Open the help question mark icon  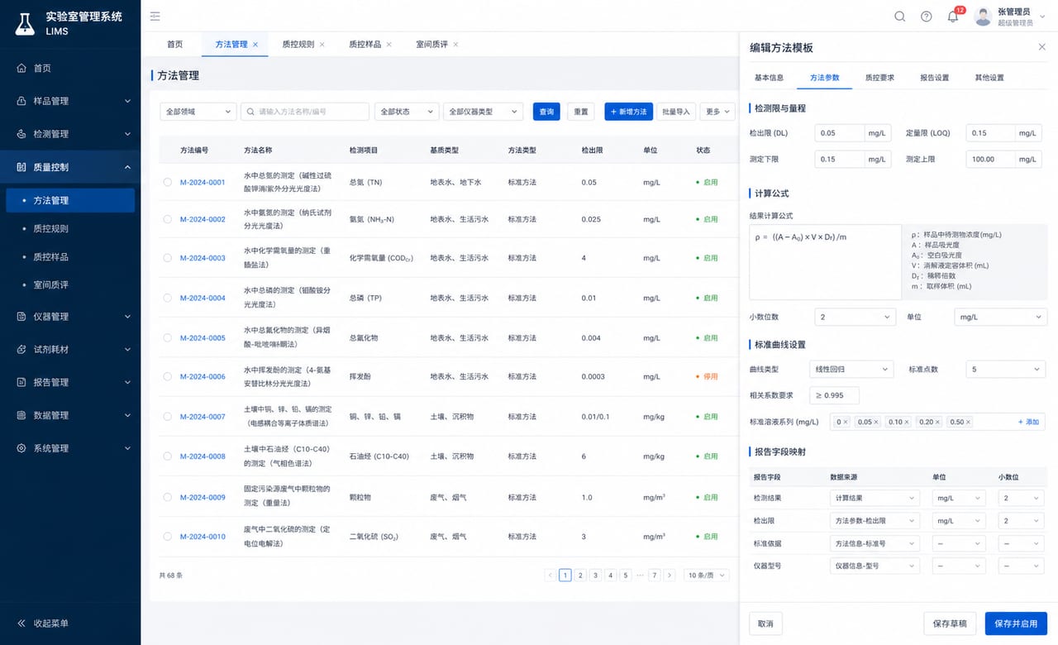click(x=927, y=17)
